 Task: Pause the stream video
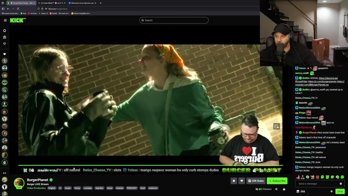pyautogui.click(x=25, y=170)
